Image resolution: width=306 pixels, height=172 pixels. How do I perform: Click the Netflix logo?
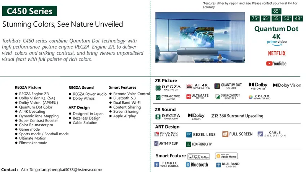coord(277,53)
